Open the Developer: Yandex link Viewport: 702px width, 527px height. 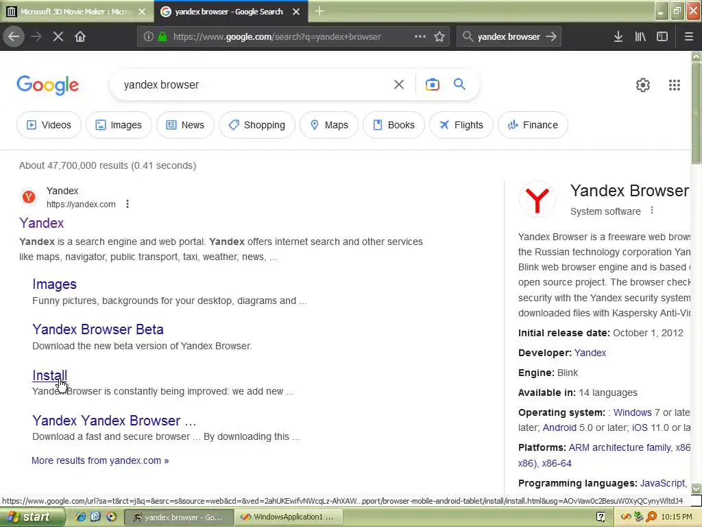[x=590, y=353]
